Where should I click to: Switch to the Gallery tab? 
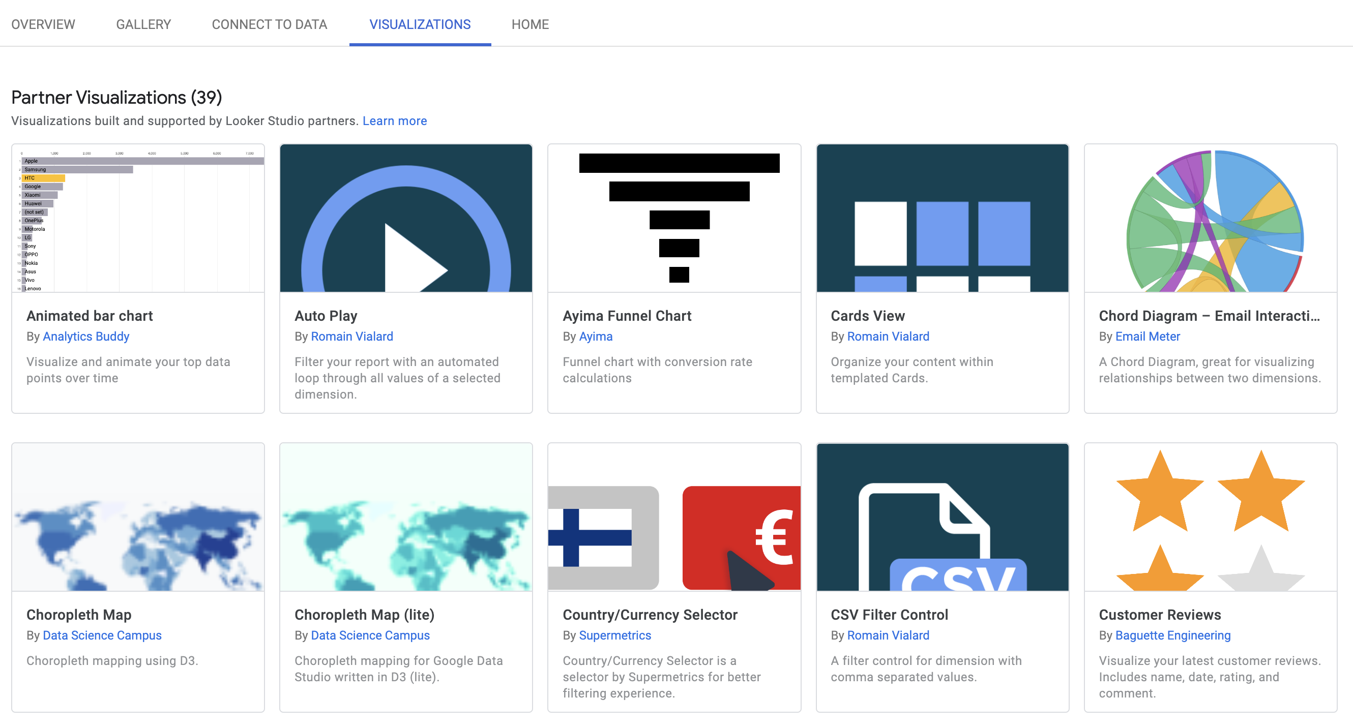[143, 24]
